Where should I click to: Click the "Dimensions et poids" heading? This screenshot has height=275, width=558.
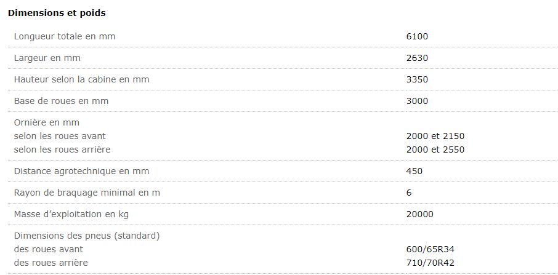tap(56, 13)
